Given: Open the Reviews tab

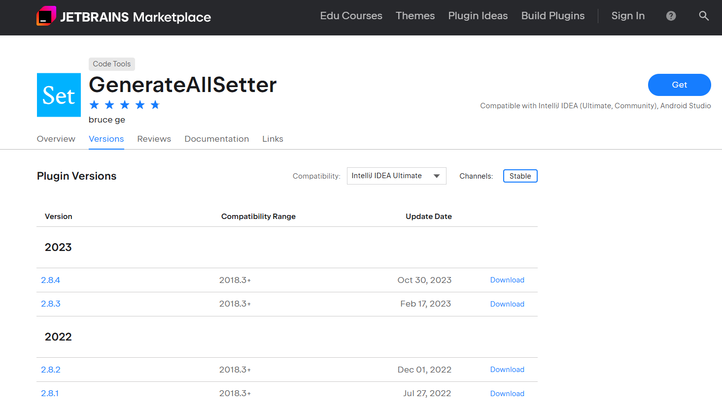Looking at the screenshot, I should pyautogui.click(x=154, y=139).
